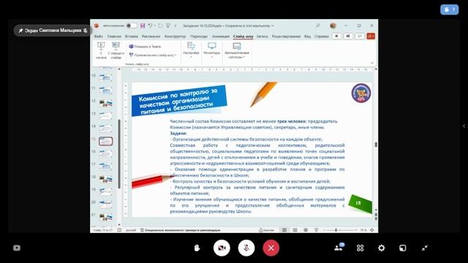This screenshot has width=468, height=263.
Task: Switch to the Вставка tab
Action: tap(132, 37)
